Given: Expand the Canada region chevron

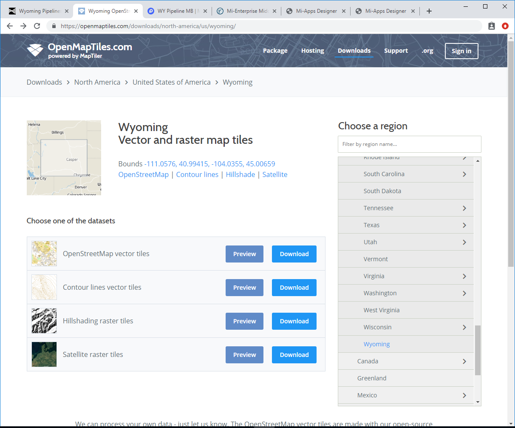Looking at the screenshot, I should tap(464, 361).
